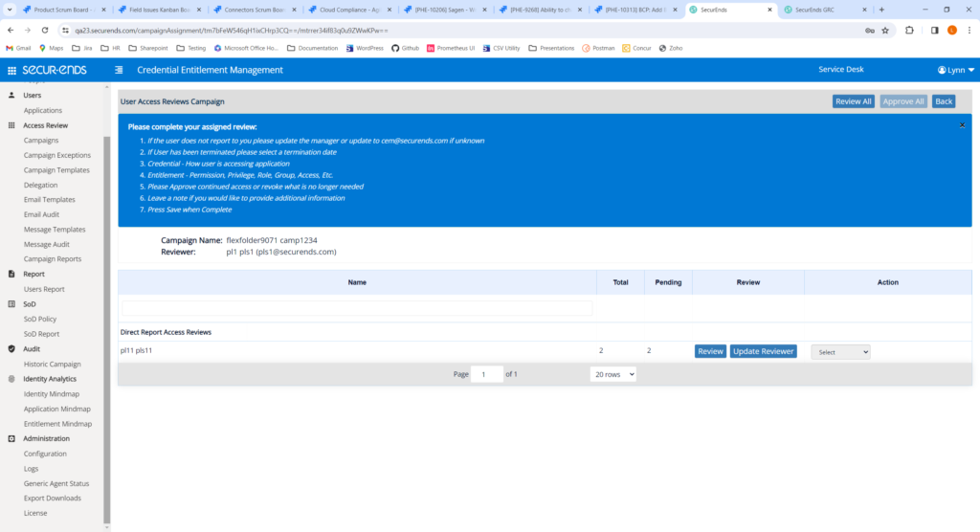Open License in sidebar
The width and height of the screenshot is (980, 532).
point(35,513)
